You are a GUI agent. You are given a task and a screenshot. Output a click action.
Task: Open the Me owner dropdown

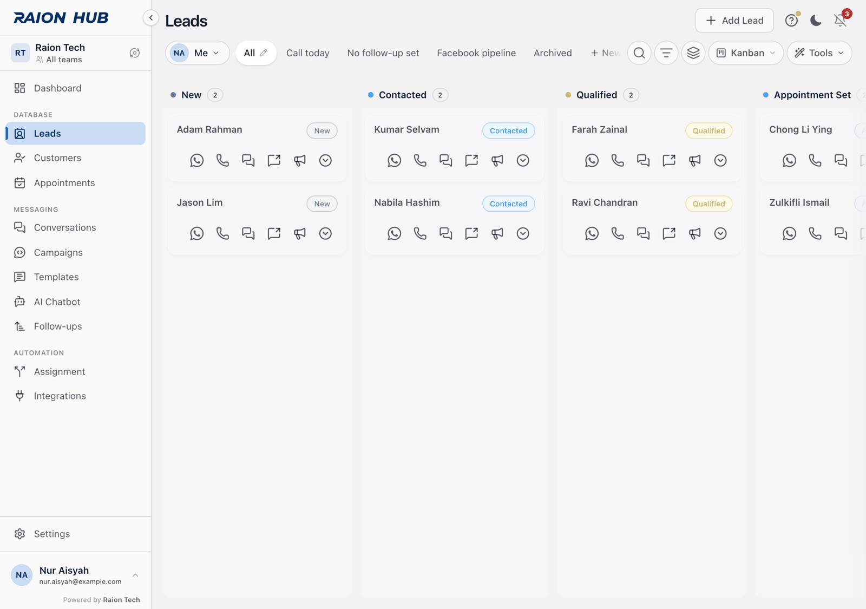pyautogui.click(x=198, y=53)
